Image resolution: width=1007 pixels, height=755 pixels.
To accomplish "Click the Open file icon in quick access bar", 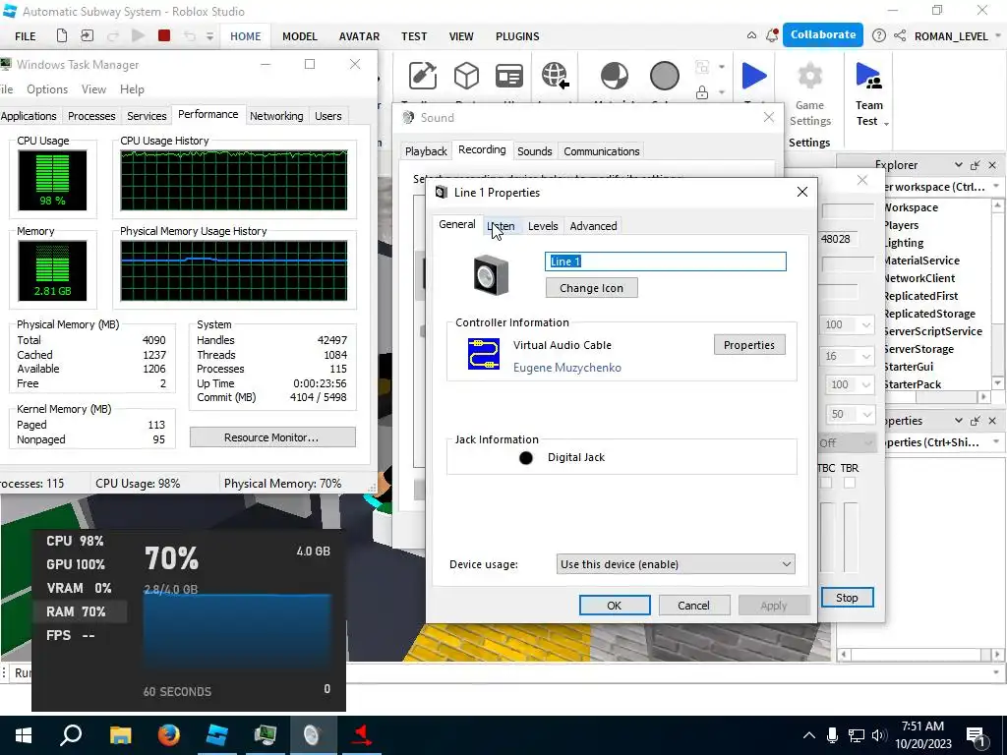I will tap(87, 36).
